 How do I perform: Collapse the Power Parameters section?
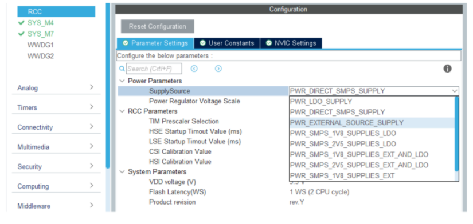pos(122,81)
